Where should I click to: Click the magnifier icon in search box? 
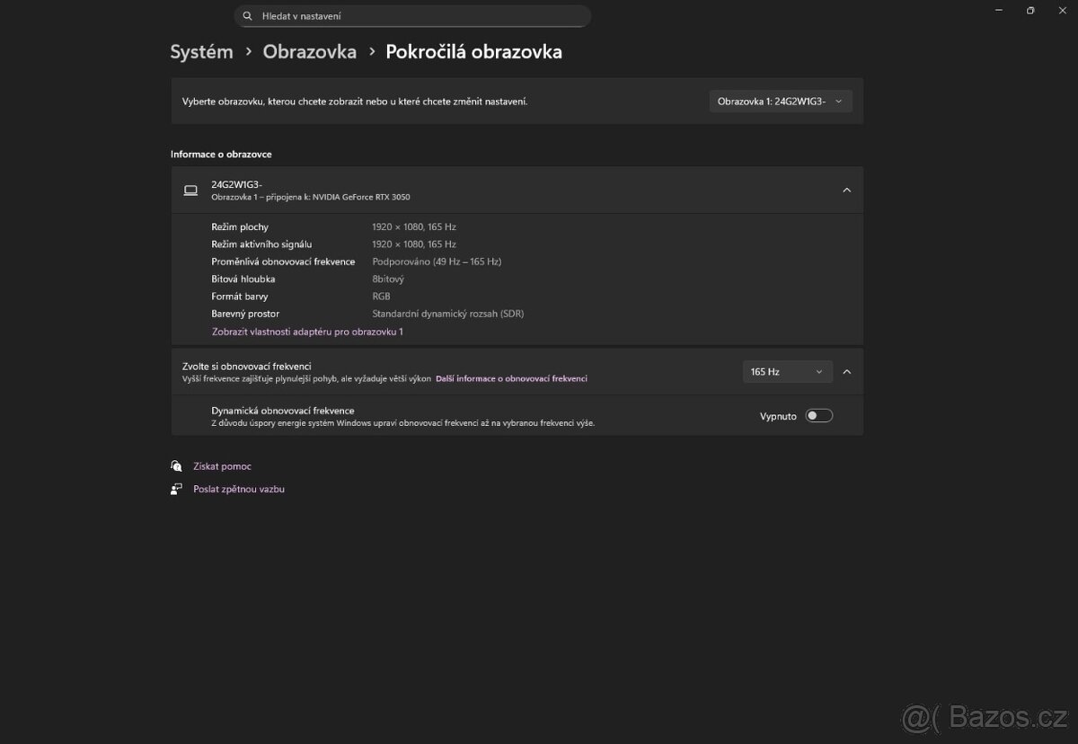[246, 15]
